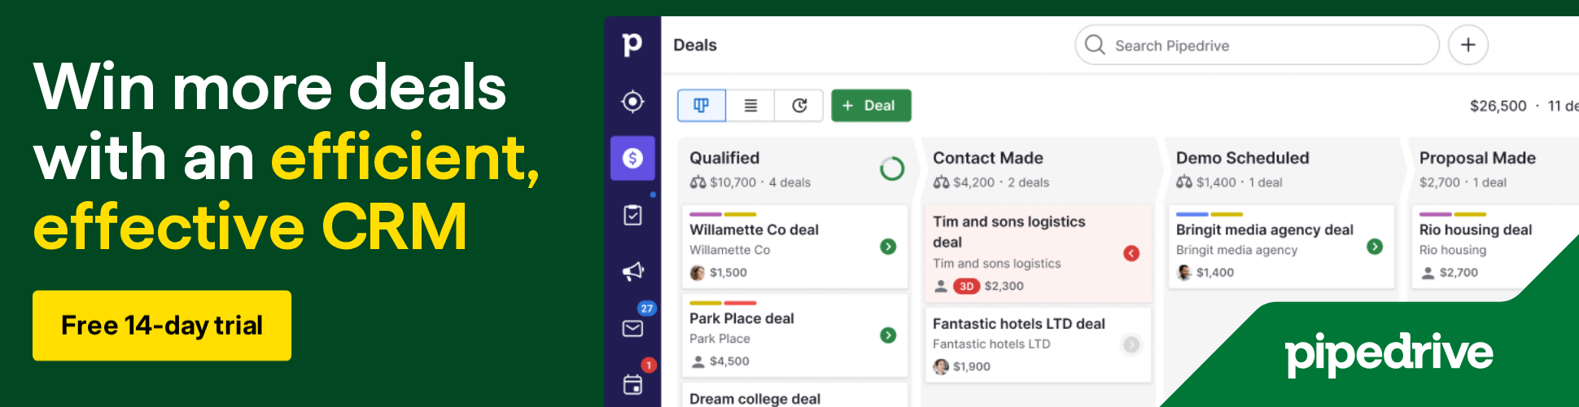Screen dimensions: 1579x407
Task: Open the Mail inbox icon
Action: tap(632, 328)
